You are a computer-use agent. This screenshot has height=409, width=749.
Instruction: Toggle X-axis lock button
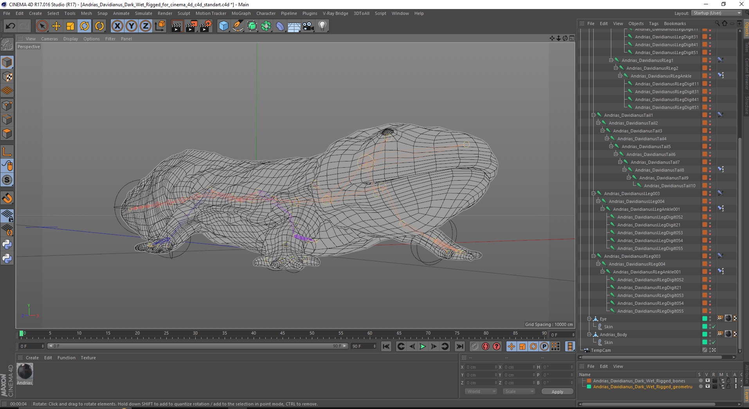click(x=117, y=26)
